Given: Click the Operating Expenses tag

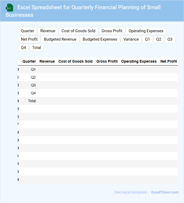Looking at the screenshot, I should [146, 31].
